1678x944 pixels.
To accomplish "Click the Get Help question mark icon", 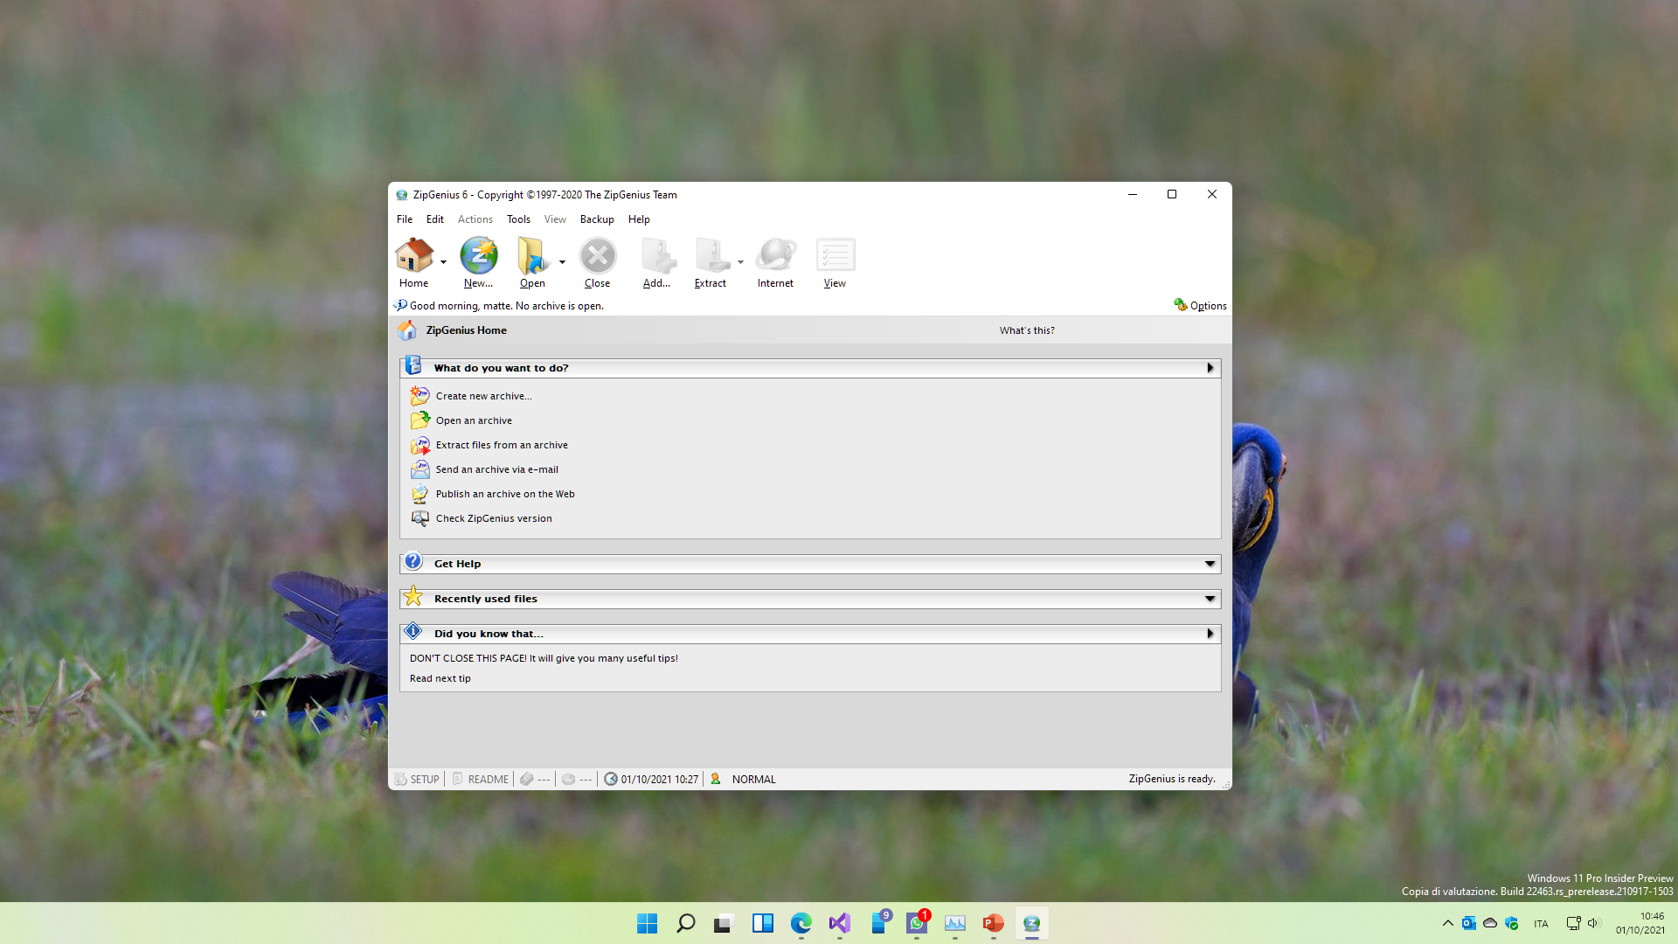I will pos(413,561).
